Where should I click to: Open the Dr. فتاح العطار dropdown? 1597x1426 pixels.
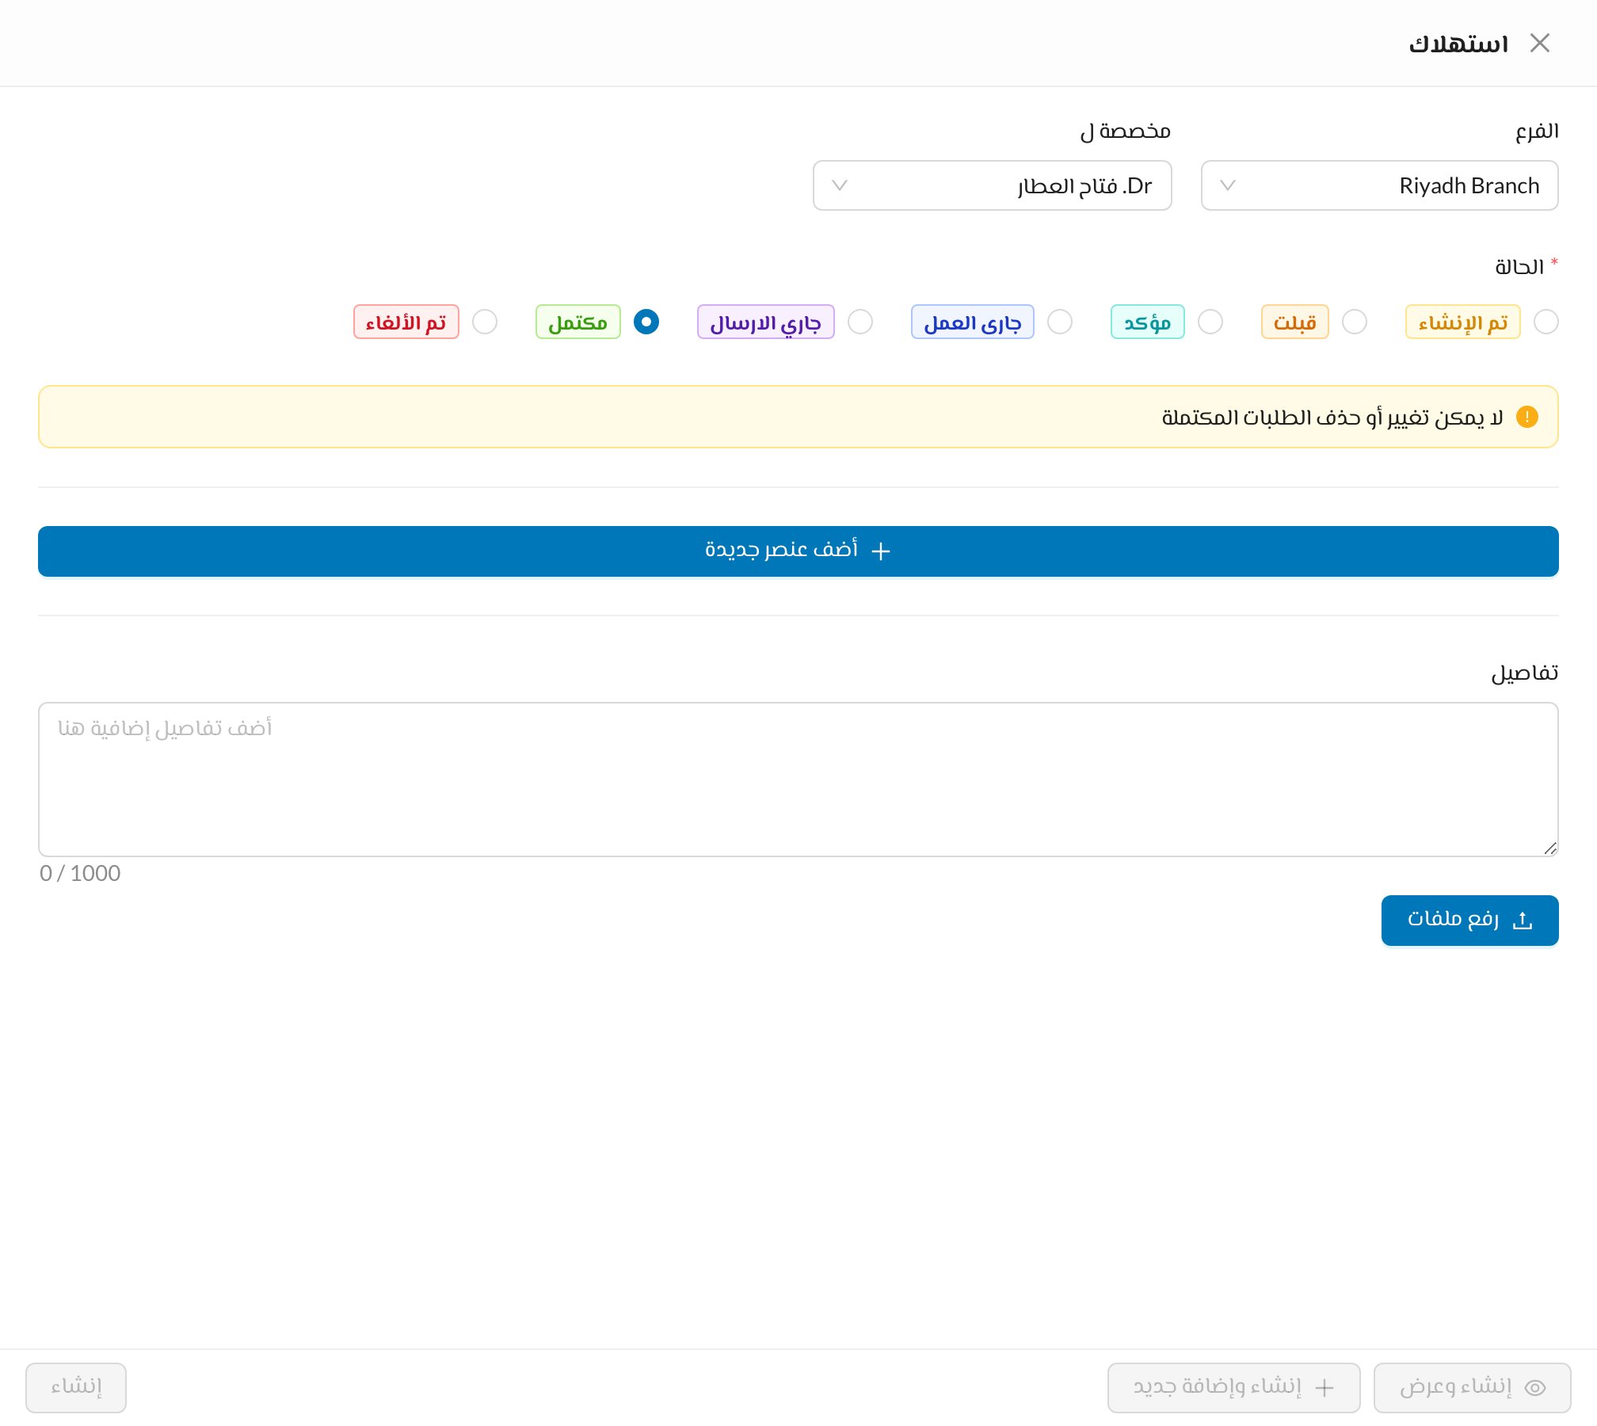click(992, 185)
